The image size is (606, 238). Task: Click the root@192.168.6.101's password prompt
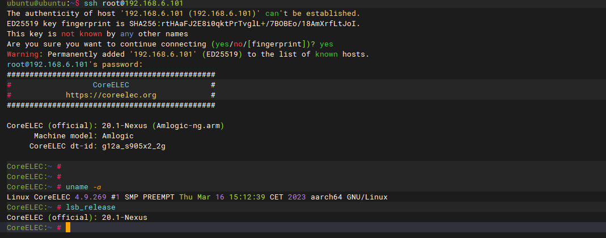[x=75, y=65]
